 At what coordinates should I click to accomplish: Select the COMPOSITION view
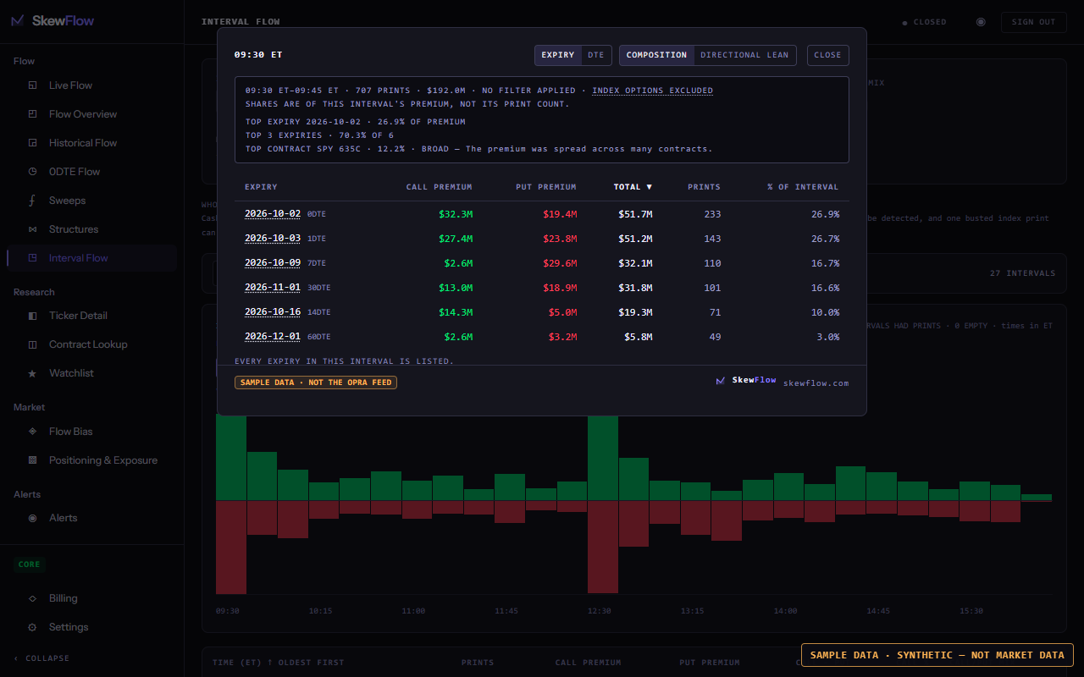pos(656,55)
